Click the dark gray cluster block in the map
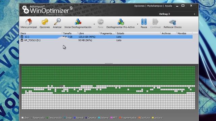This screenshot has height=121, width=216. 61,86
